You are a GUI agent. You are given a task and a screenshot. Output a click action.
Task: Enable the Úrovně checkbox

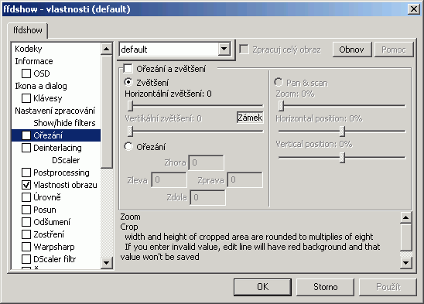click(x=26, y=197)
